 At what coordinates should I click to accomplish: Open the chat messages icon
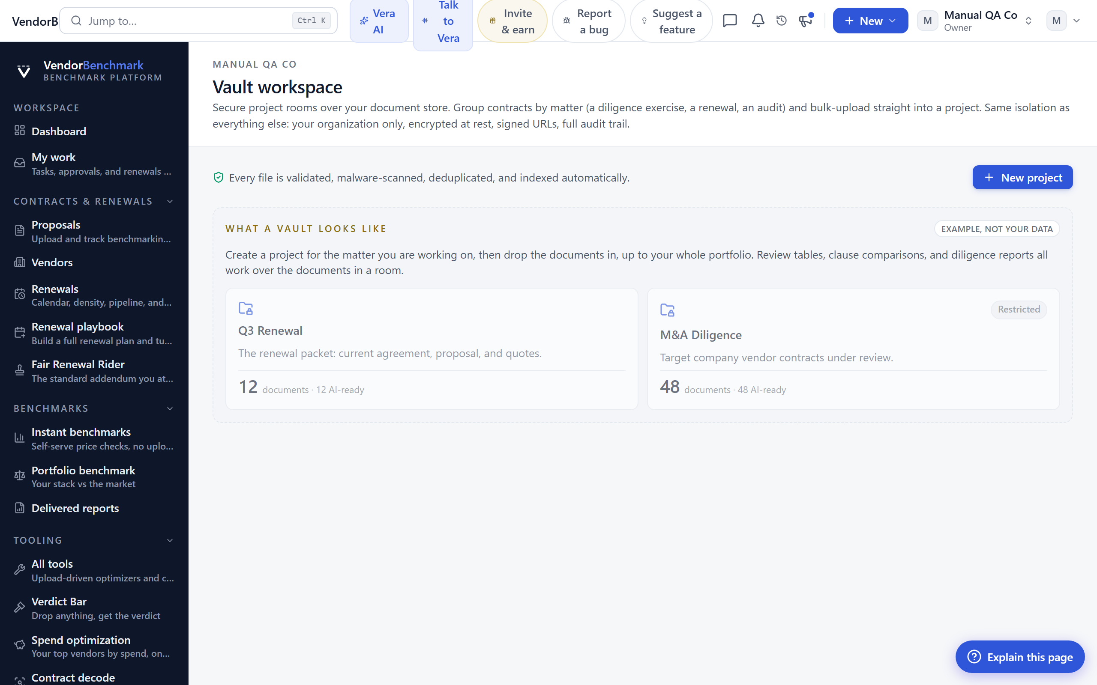(730, 21)
